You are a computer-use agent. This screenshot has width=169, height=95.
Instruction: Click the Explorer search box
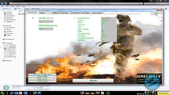tap(156, 3)
